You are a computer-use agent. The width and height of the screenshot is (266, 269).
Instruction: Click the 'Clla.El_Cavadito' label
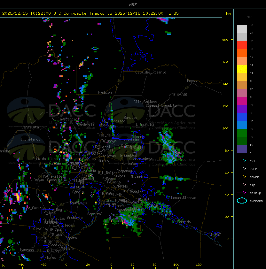point(161,105)
